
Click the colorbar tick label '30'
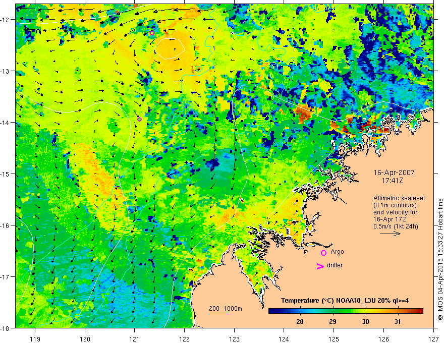pyautogui.click(x=366, y=321)
